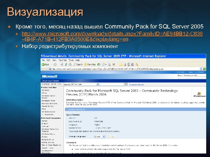210x157 pixels.
Task: Select Windows in Product Families
Action: 45,90
